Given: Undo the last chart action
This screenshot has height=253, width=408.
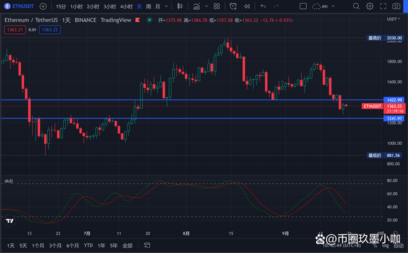Looking at the screenshot, I should [x=263, y=6].
